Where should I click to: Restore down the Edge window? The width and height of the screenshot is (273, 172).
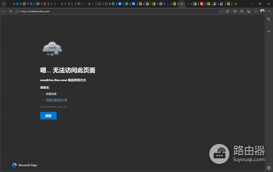260,4
